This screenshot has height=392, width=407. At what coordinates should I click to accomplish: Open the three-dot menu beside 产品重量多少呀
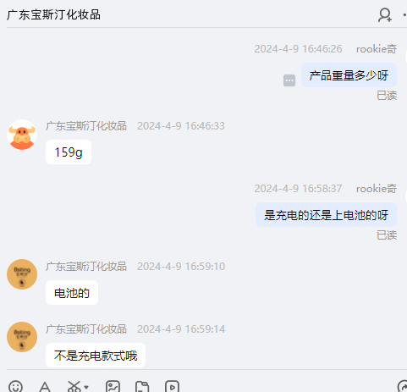click(x=289, y=80)
